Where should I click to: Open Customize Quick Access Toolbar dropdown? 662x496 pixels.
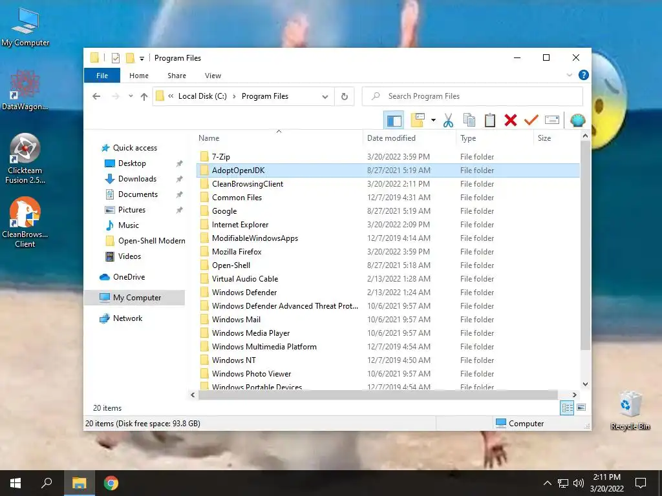[x=142, y=59]
